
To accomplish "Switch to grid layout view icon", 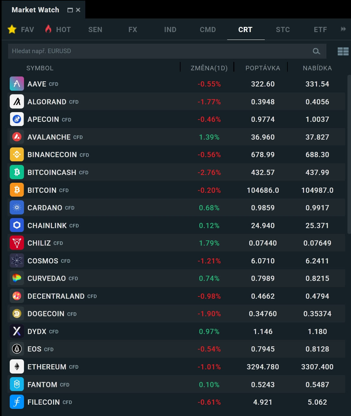I will coord(343,51).
